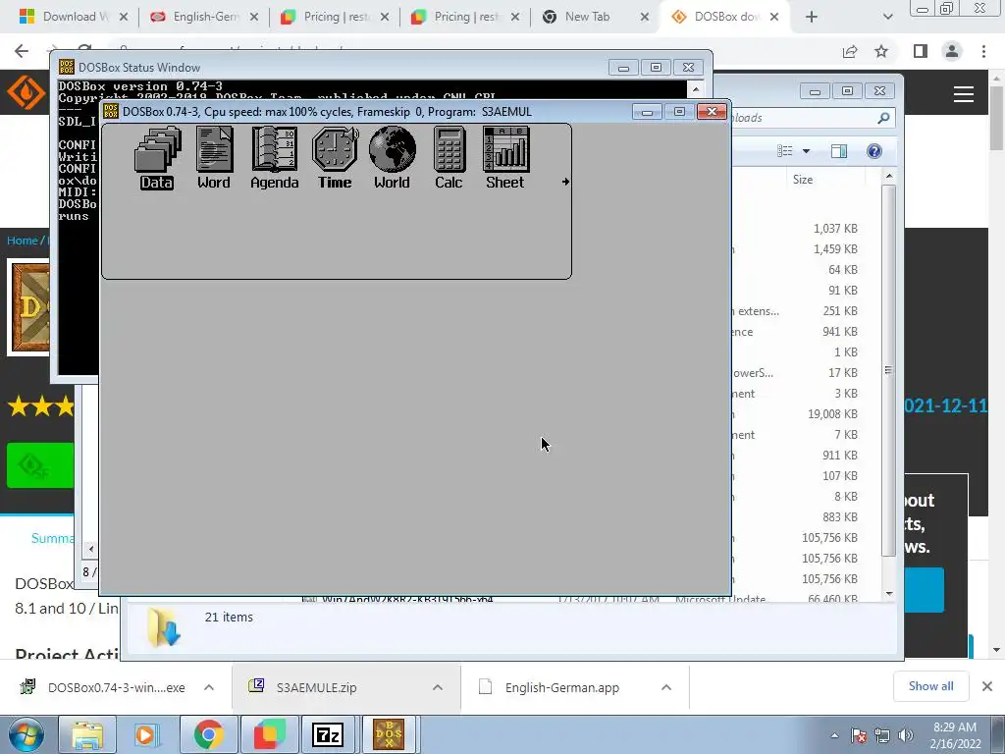
Task: Click the DOSBox taskbar icon
Action: point(389,735)
